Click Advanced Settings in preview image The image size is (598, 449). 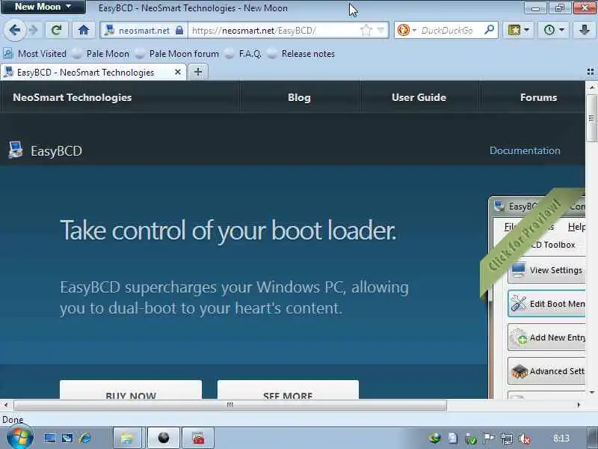coord(547,370)
